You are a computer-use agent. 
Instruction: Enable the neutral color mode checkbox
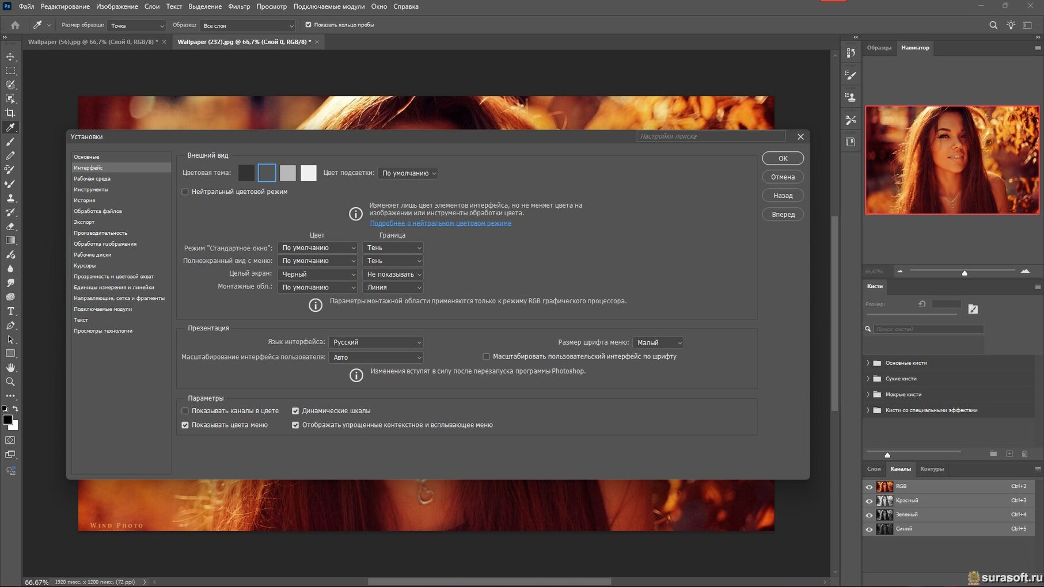coord(185,192)
